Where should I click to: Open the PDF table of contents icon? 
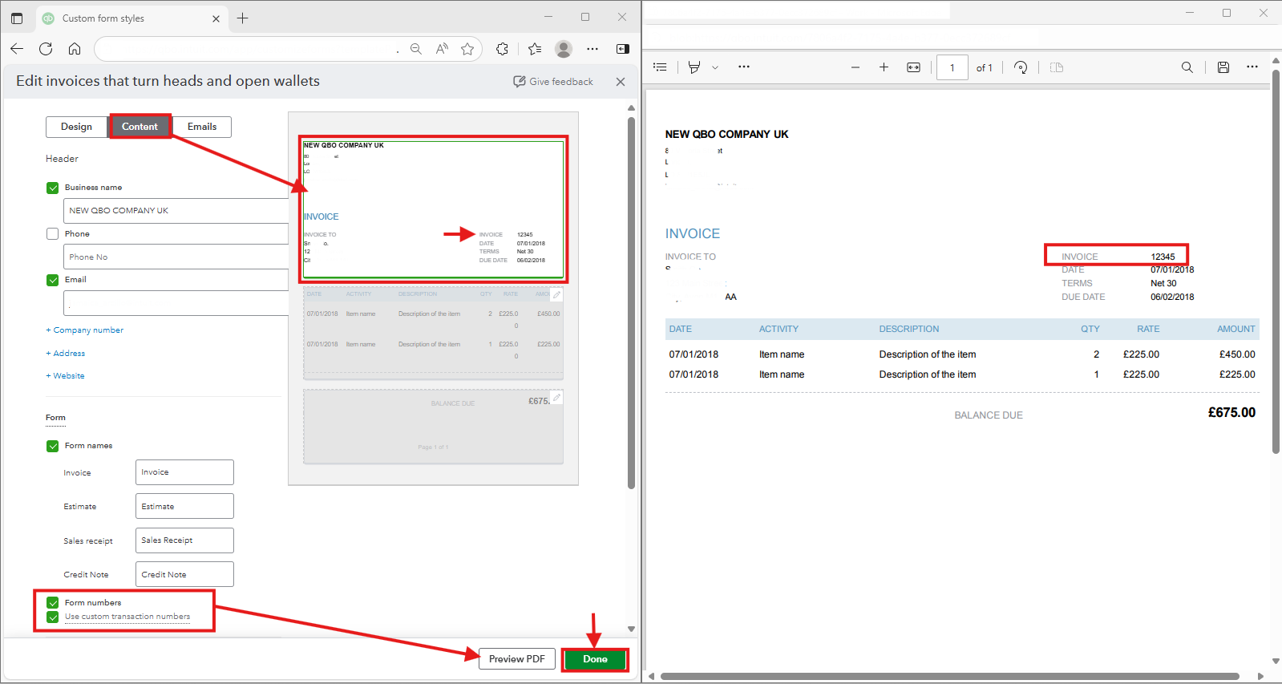pos(660,67)
